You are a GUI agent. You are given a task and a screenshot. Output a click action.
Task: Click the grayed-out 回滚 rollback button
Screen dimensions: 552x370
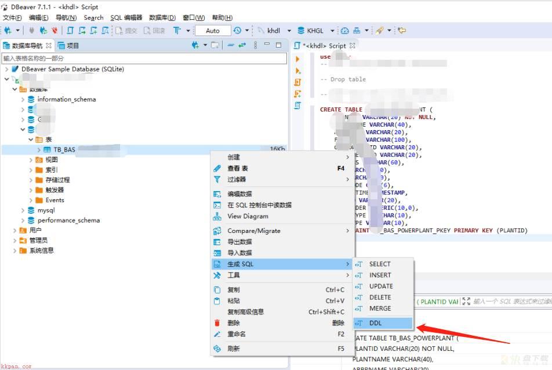tap(154, 31)
